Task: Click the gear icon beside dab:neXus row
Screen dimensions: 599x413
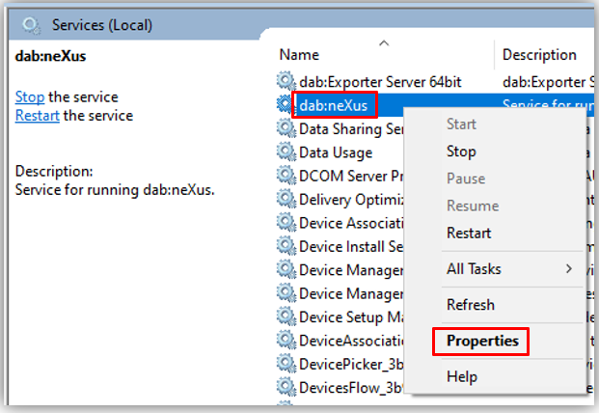Action: [x=285, y=104]
